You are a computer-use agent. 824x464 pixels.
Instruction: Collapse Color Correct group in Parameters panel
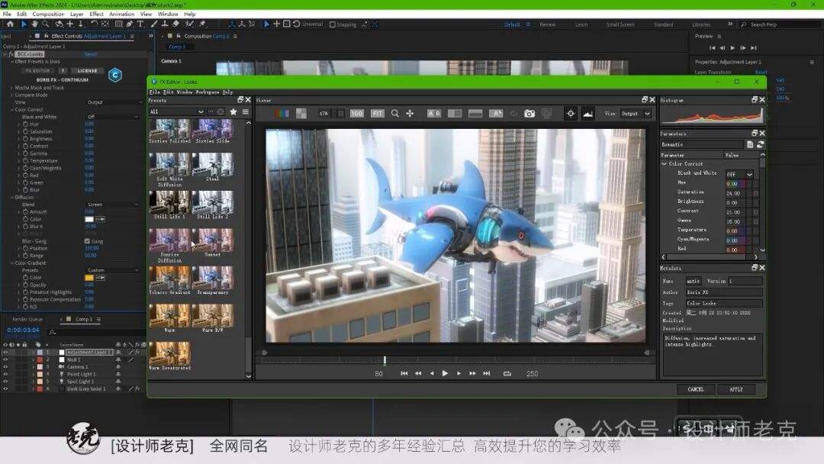665,164
